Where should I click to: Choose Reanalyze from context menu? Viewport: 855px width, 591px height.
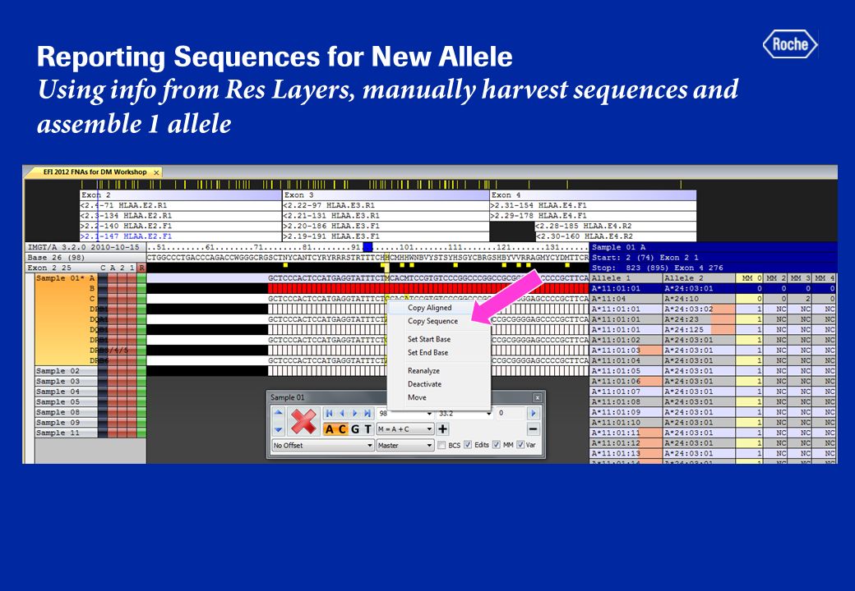pos(423,370)
